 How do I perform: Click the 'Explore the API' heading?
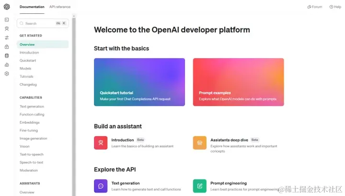[115, 169]
